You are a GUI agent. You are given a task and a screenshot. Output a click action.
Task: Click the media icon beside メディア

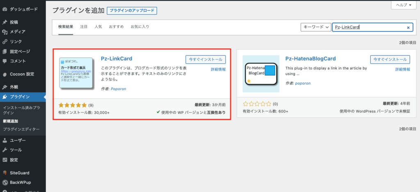(x=5, y=32)
